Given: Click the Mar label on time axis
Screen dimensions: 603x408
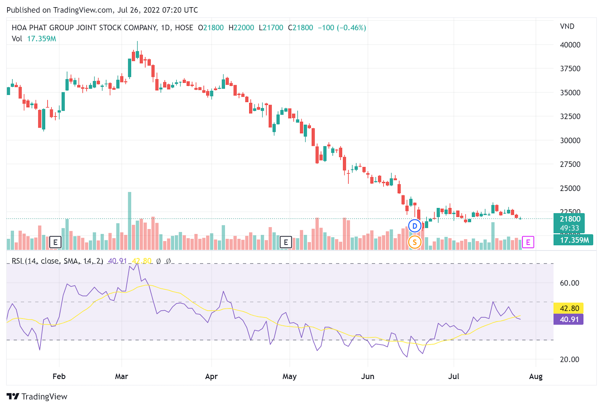Looking at the screenshot, I should click(121, 376).
